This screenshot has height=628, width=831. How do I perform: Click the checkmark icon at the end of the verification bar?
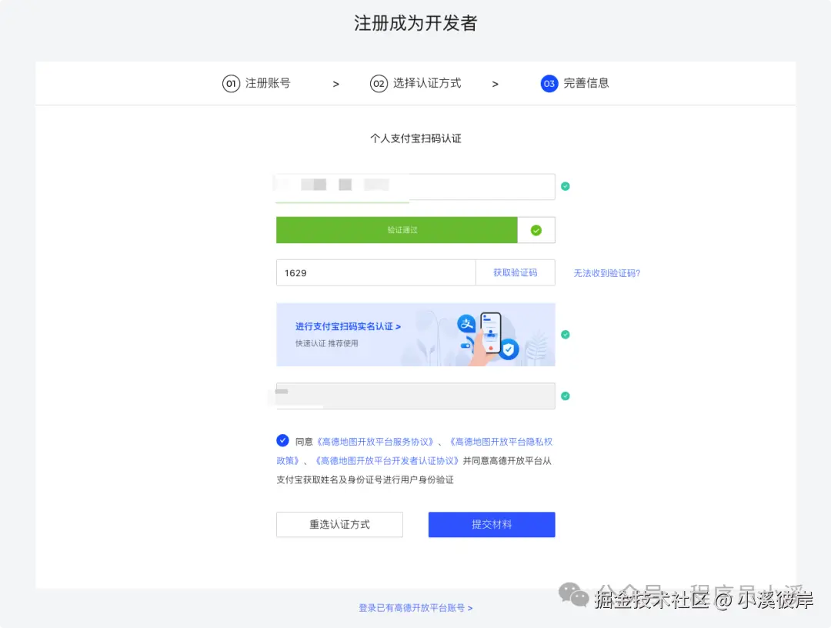point(535,229)
